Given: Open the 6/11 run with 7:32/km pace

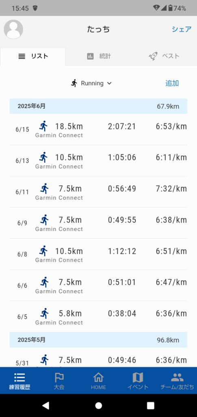Looking at the screenshot, I should click(x=98, y=192).
